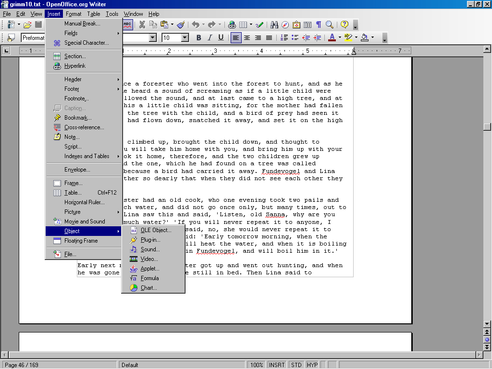Toggle the Justified alignment button
492x369 pixels.
[x=269, y=37]
